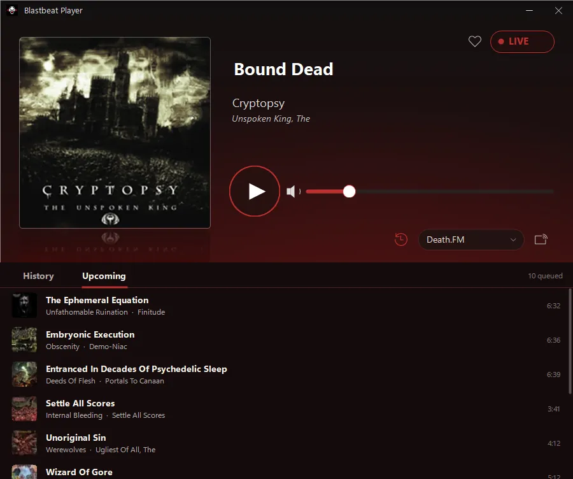Click Embryonic Execution album thumbnail

(x=24, y=340)
